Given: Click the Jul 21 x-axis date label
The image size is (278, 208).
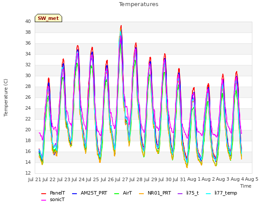Looking at the screenshot, I should click(x=35, y=179).
